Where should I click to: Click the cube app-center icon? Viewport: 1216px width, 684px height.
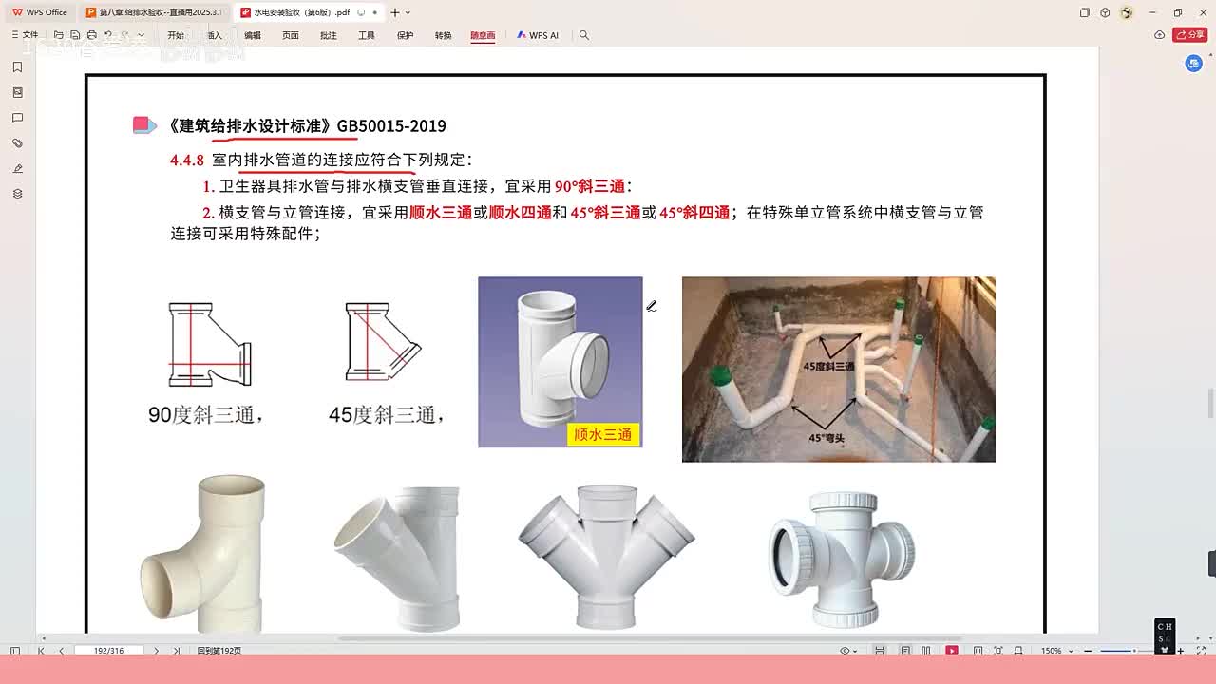click(x=1105, y=12)
